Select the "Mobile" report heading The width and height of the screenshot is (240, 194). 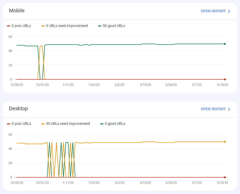click(x=17, y=11)
